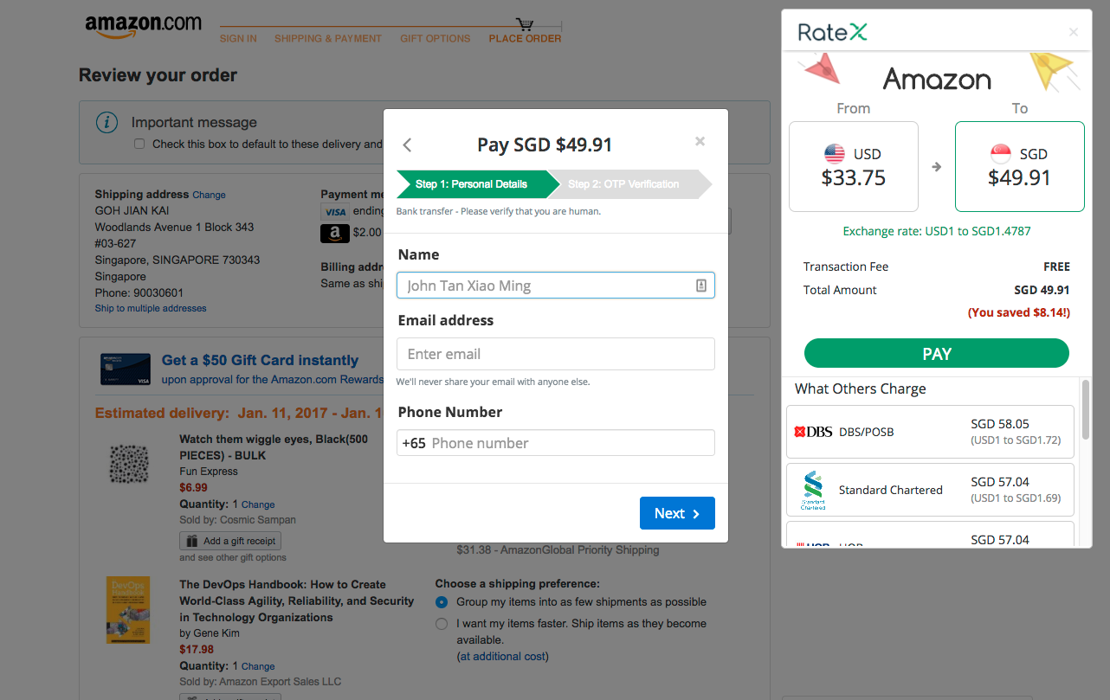The height and width of the screenshot is (700, 1110).
Task: Click the US flag icon
Action: tap(835, 154)
